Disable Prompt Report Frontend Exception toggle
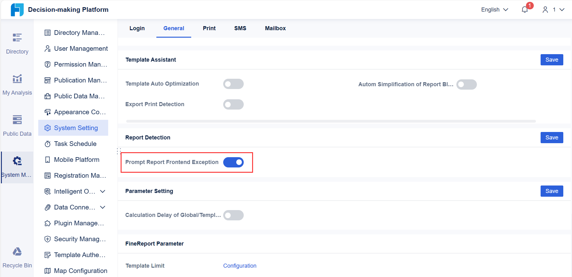 pyautogui.click(x=233, y=162)
